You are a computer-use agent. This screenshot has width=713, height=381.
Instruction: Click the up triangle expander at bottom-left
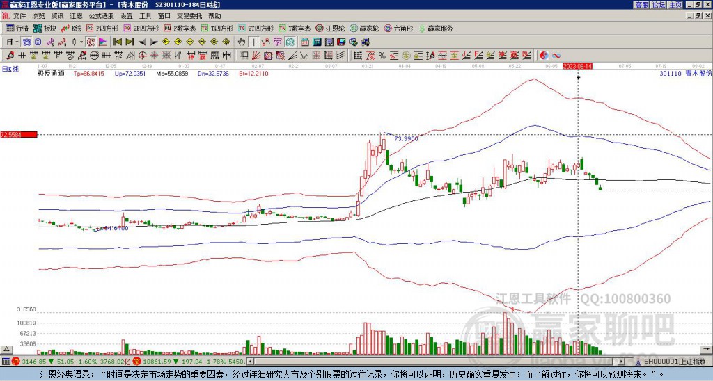[x=6, y=349]
